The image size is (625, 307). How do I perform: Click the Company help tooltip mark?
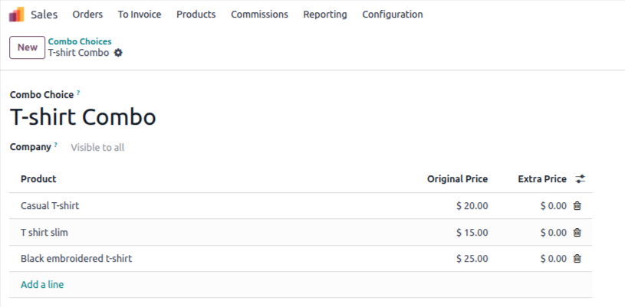(x=56, y=145)
